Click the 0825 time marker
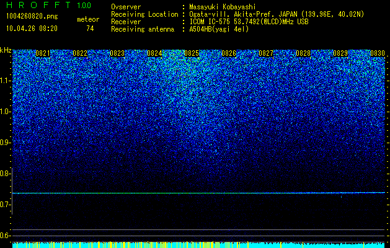This screenshot has width=390, height=248. point(192,53)
